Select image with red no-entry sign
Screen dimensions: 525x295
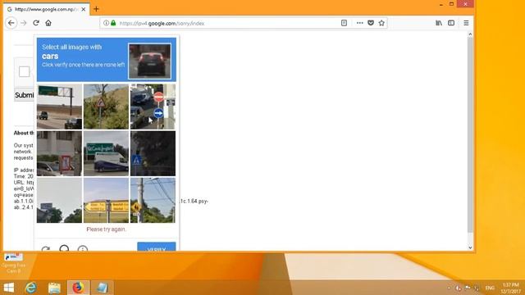pyautogui.click(x=153, y=107)
